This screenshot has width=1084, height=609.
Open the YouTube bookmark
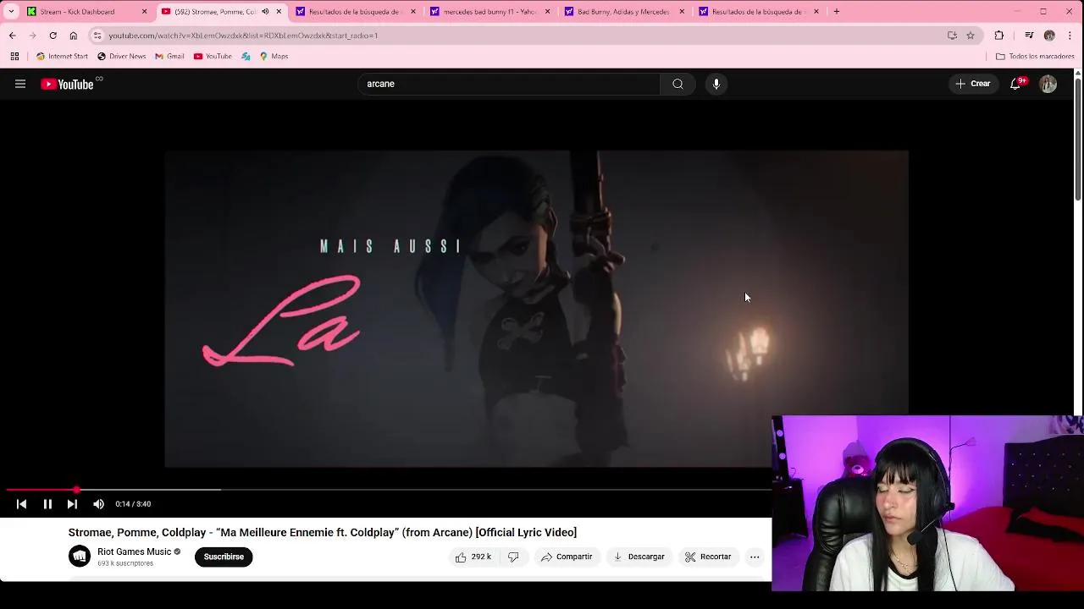click(x=213, y=57)
